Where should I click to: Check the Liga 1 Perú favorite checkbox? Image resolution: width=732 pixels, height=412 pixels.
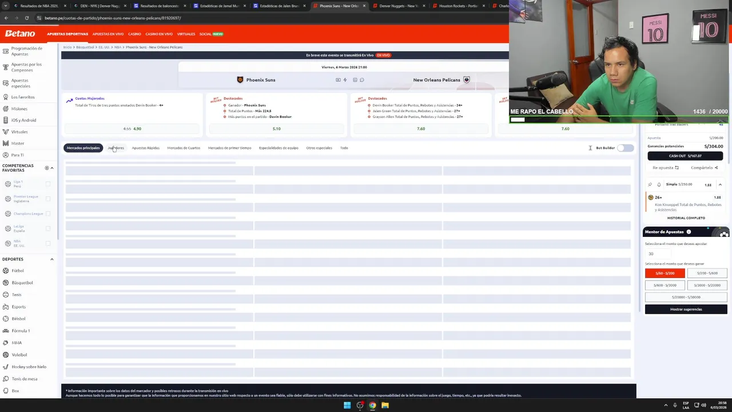click(48, 184)
